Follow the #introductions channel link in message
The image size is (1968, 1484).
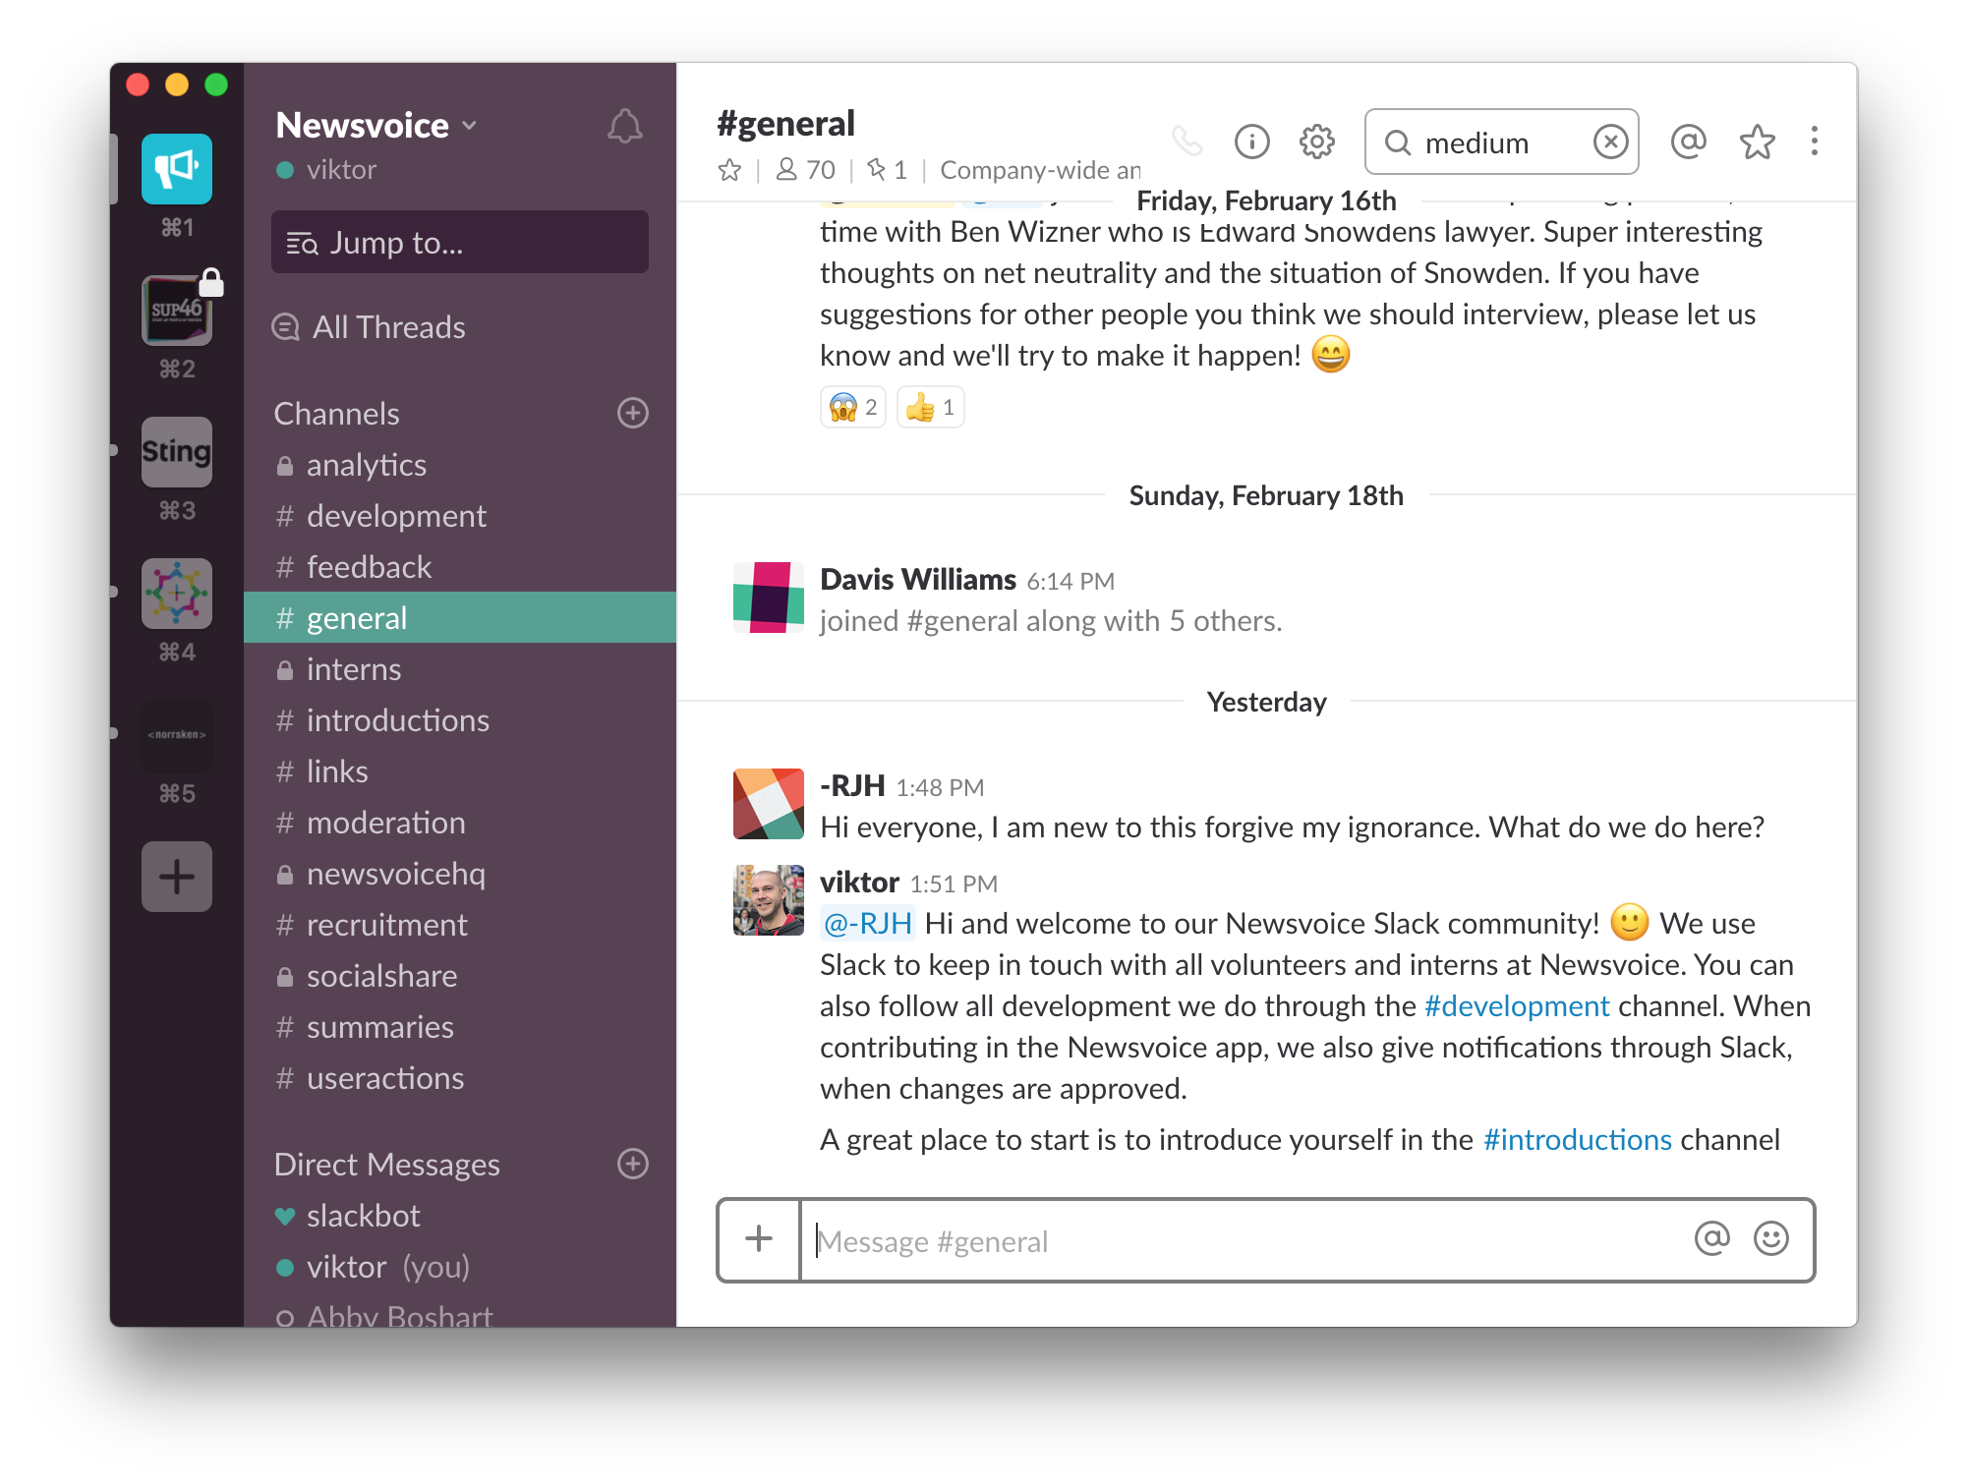tap(1578, 1140)
